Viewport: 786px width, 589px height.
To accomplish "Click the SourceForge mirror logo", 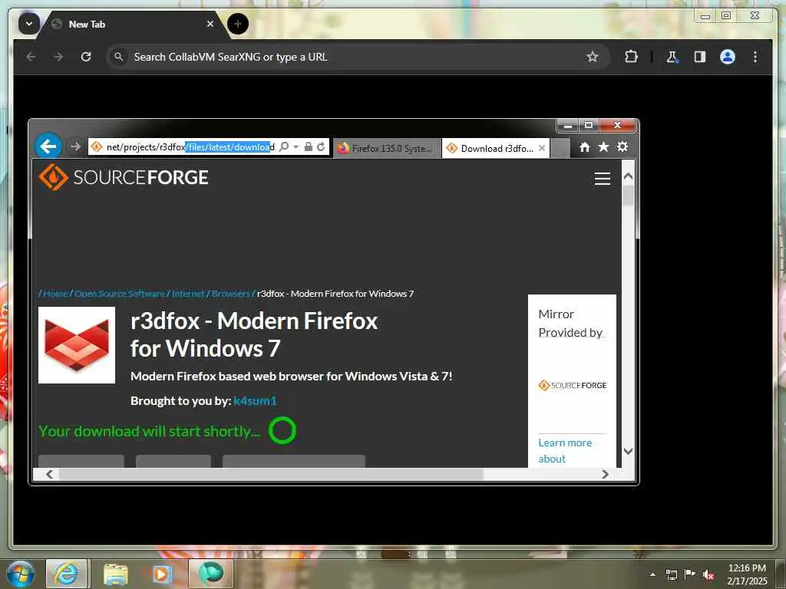I will coord(573,385).
